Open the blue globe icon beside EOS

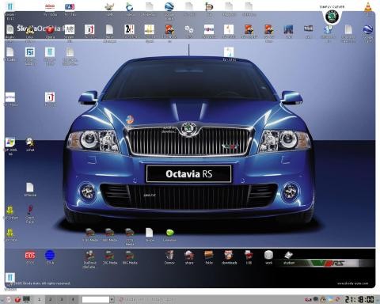click(50, 255)
